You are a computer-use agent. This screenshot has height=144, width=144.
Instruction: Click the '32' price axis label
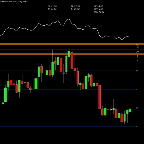point(137,71)
